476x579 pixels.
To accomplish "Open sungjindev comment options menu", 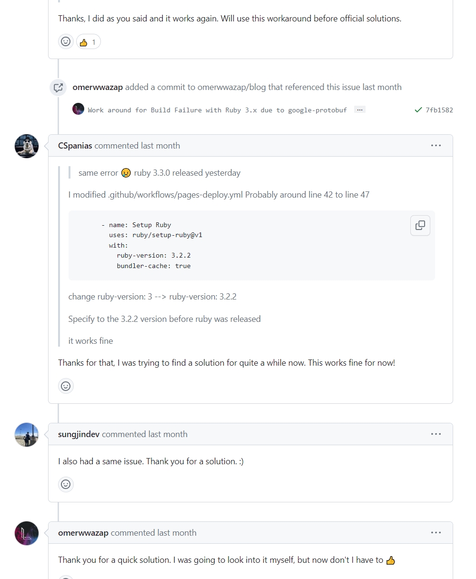I will (436, 434).
